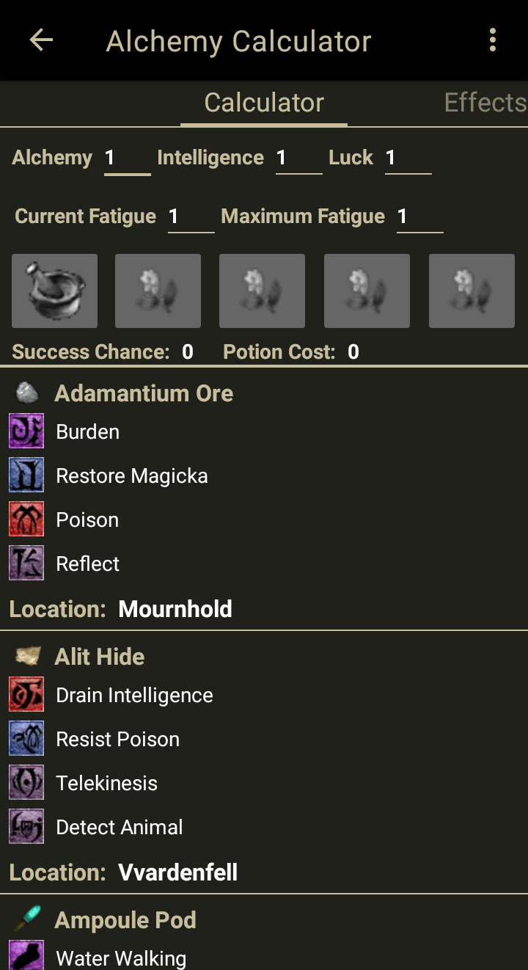Tap the Reflect effect icon
This screenshot has height=970, width=528.
(x=26, y=564)
